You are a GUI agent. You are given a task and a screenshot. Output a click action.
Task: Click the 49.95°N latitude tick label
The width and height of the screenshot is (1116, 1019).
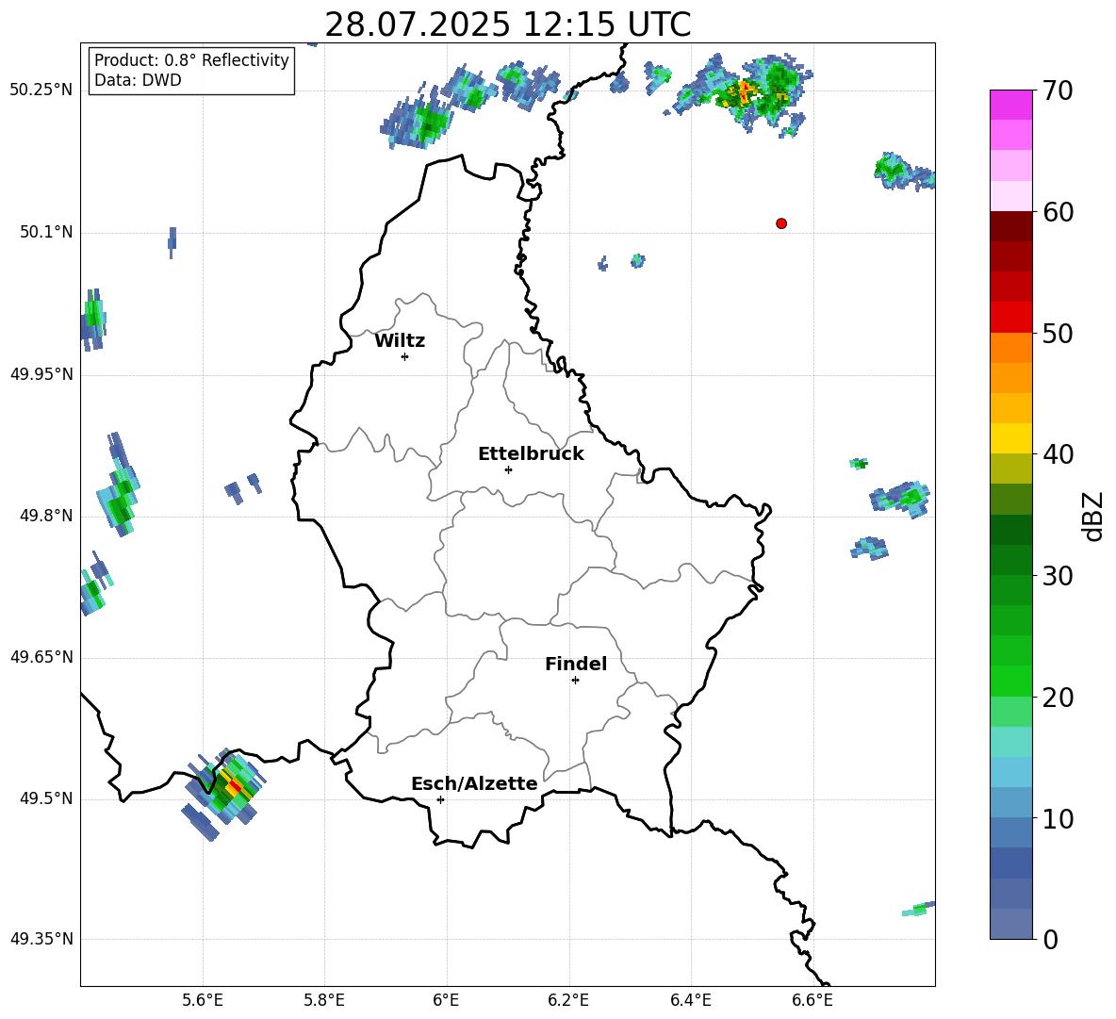pyautogui.click(x=41, y=374)
